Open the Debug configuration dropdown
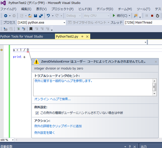This screenshot has height=148, width=162. [74, 16]
